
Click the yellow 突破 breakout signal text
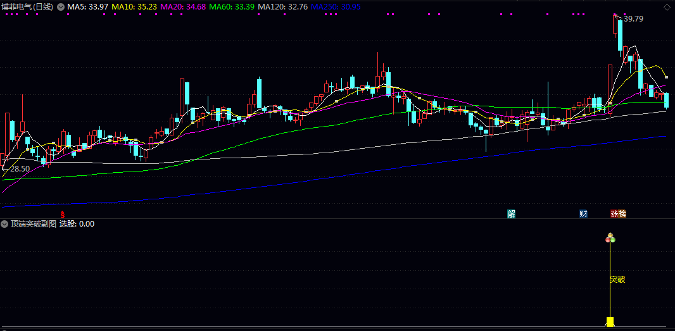[617, 280]
